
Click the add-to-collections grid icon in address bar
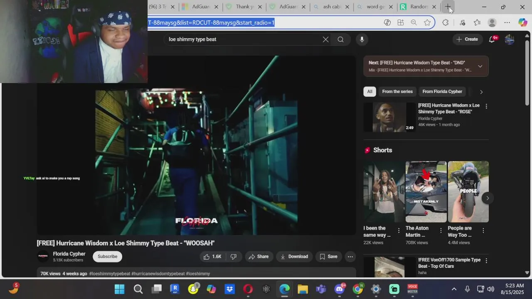pos(401,22)
